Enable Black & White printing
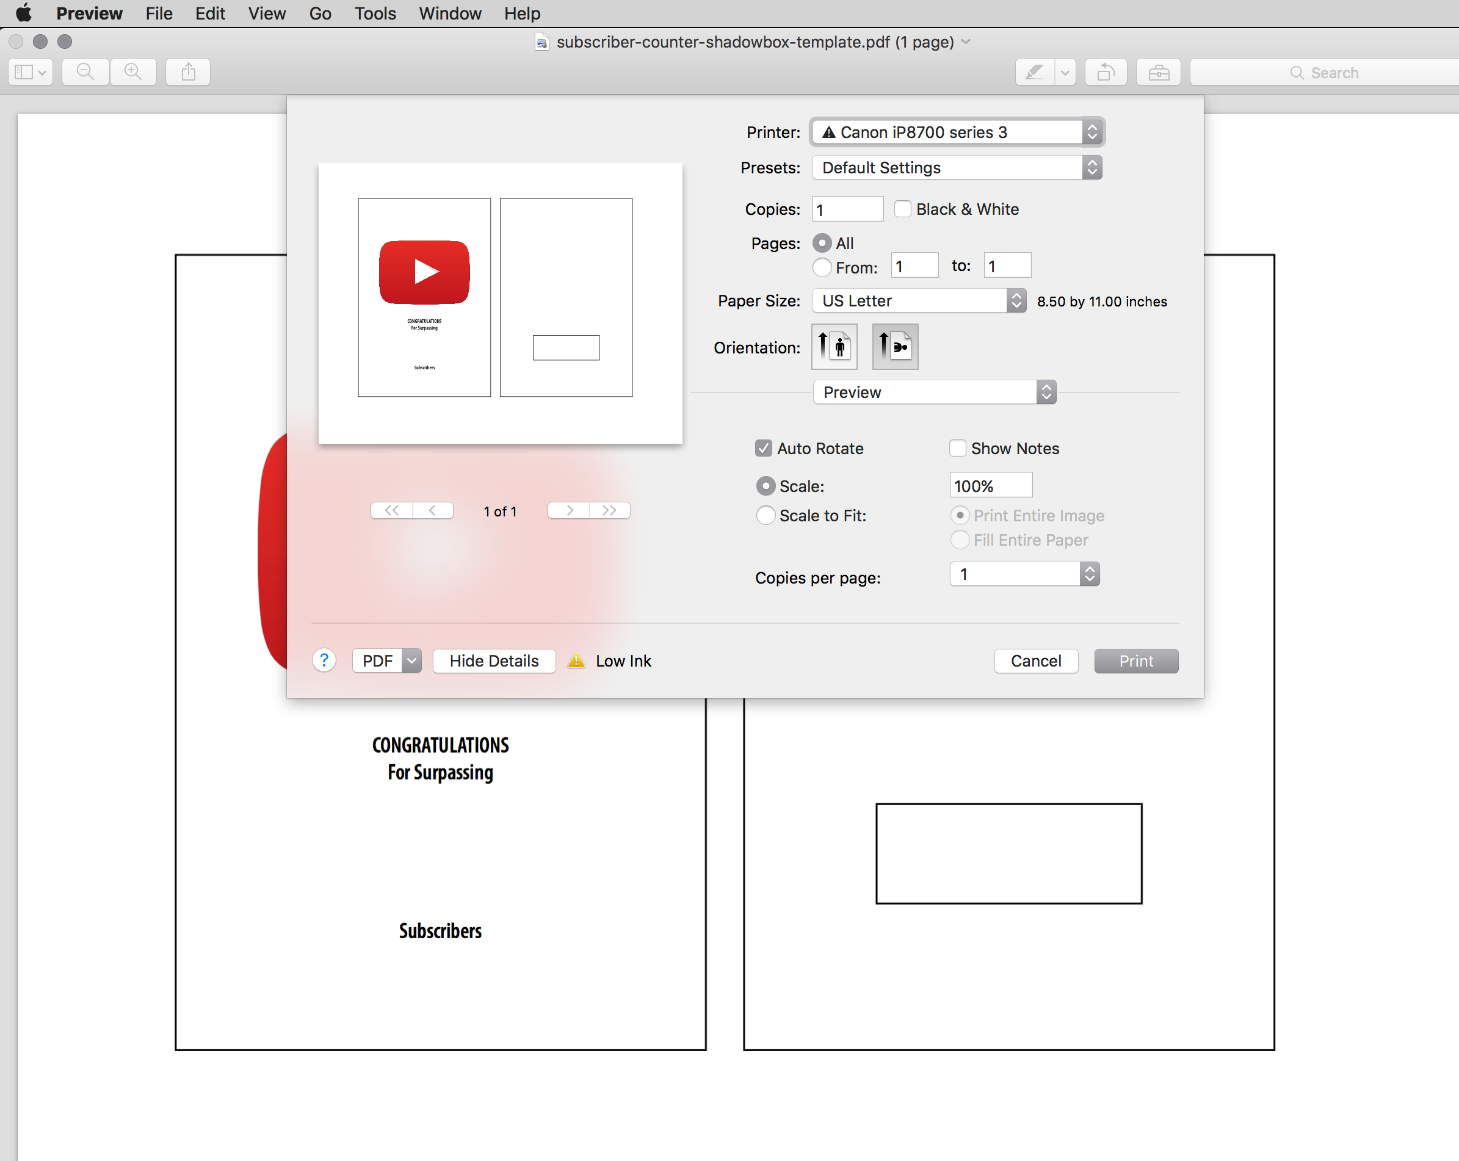 coord(903,209)
